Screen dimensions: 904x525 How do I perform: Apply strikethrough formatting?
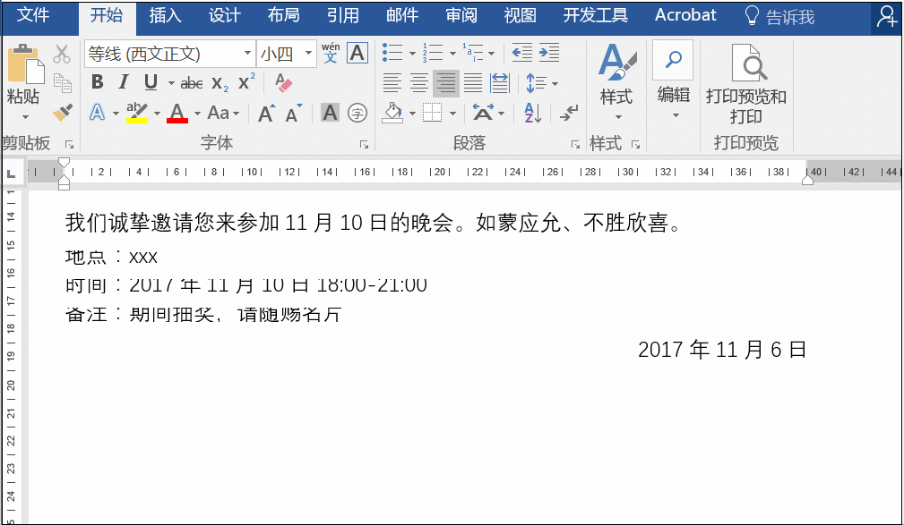point(192,82)
